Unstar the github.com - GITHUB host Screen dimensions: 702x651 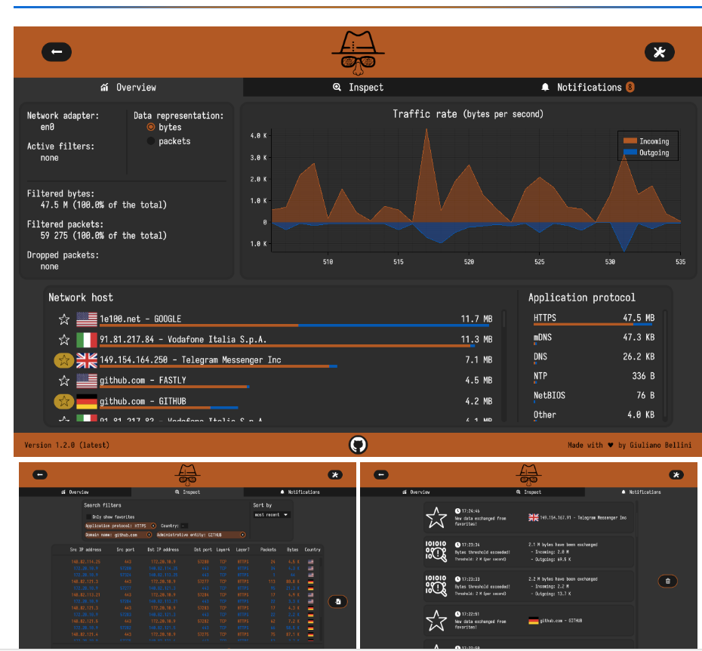64,402
